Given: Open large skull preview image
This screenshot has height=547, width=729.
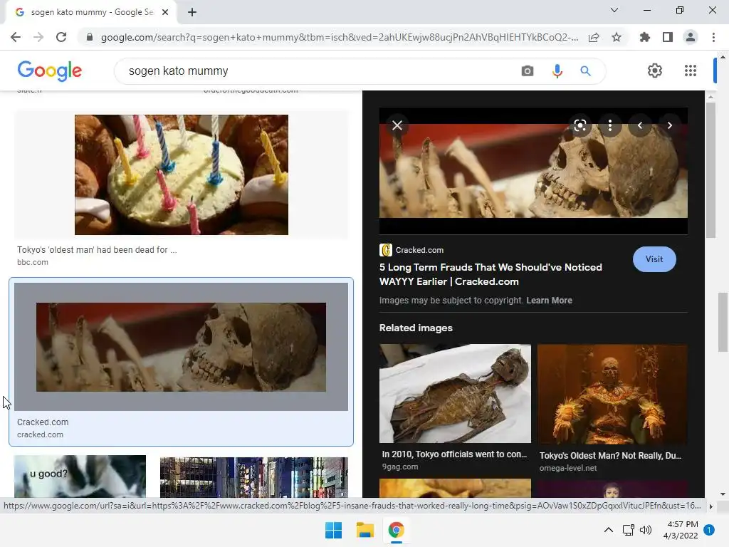Looking at the screenshot, I should pos(533,171).
